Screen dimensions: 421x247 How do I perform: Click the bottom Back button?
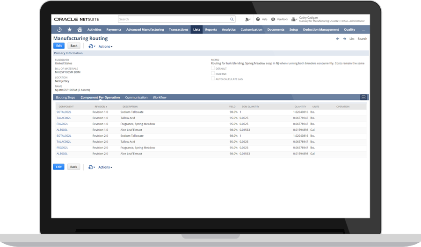click(x=73, y=167)
